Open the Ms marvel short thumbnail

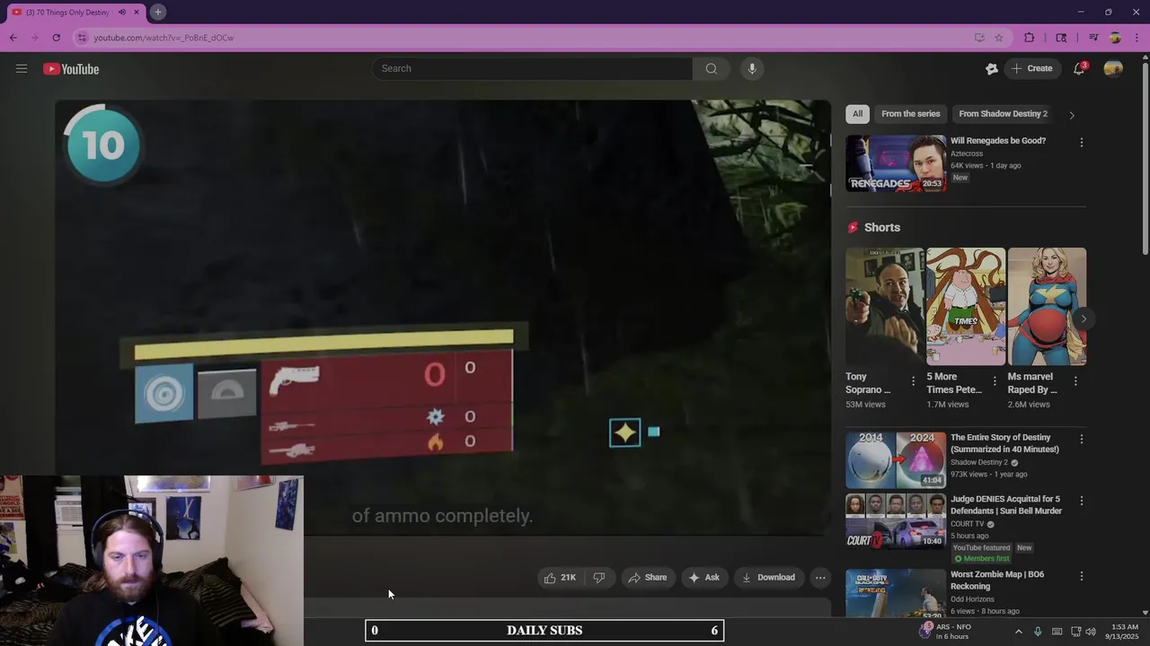(1047, 307)
